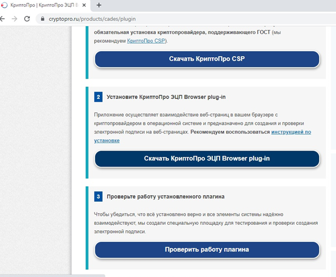Click heading Установите КриптоПро ЭЦП Browser plug-in
The width and height of the screenshot is (336, 277).
pos(167,97)
